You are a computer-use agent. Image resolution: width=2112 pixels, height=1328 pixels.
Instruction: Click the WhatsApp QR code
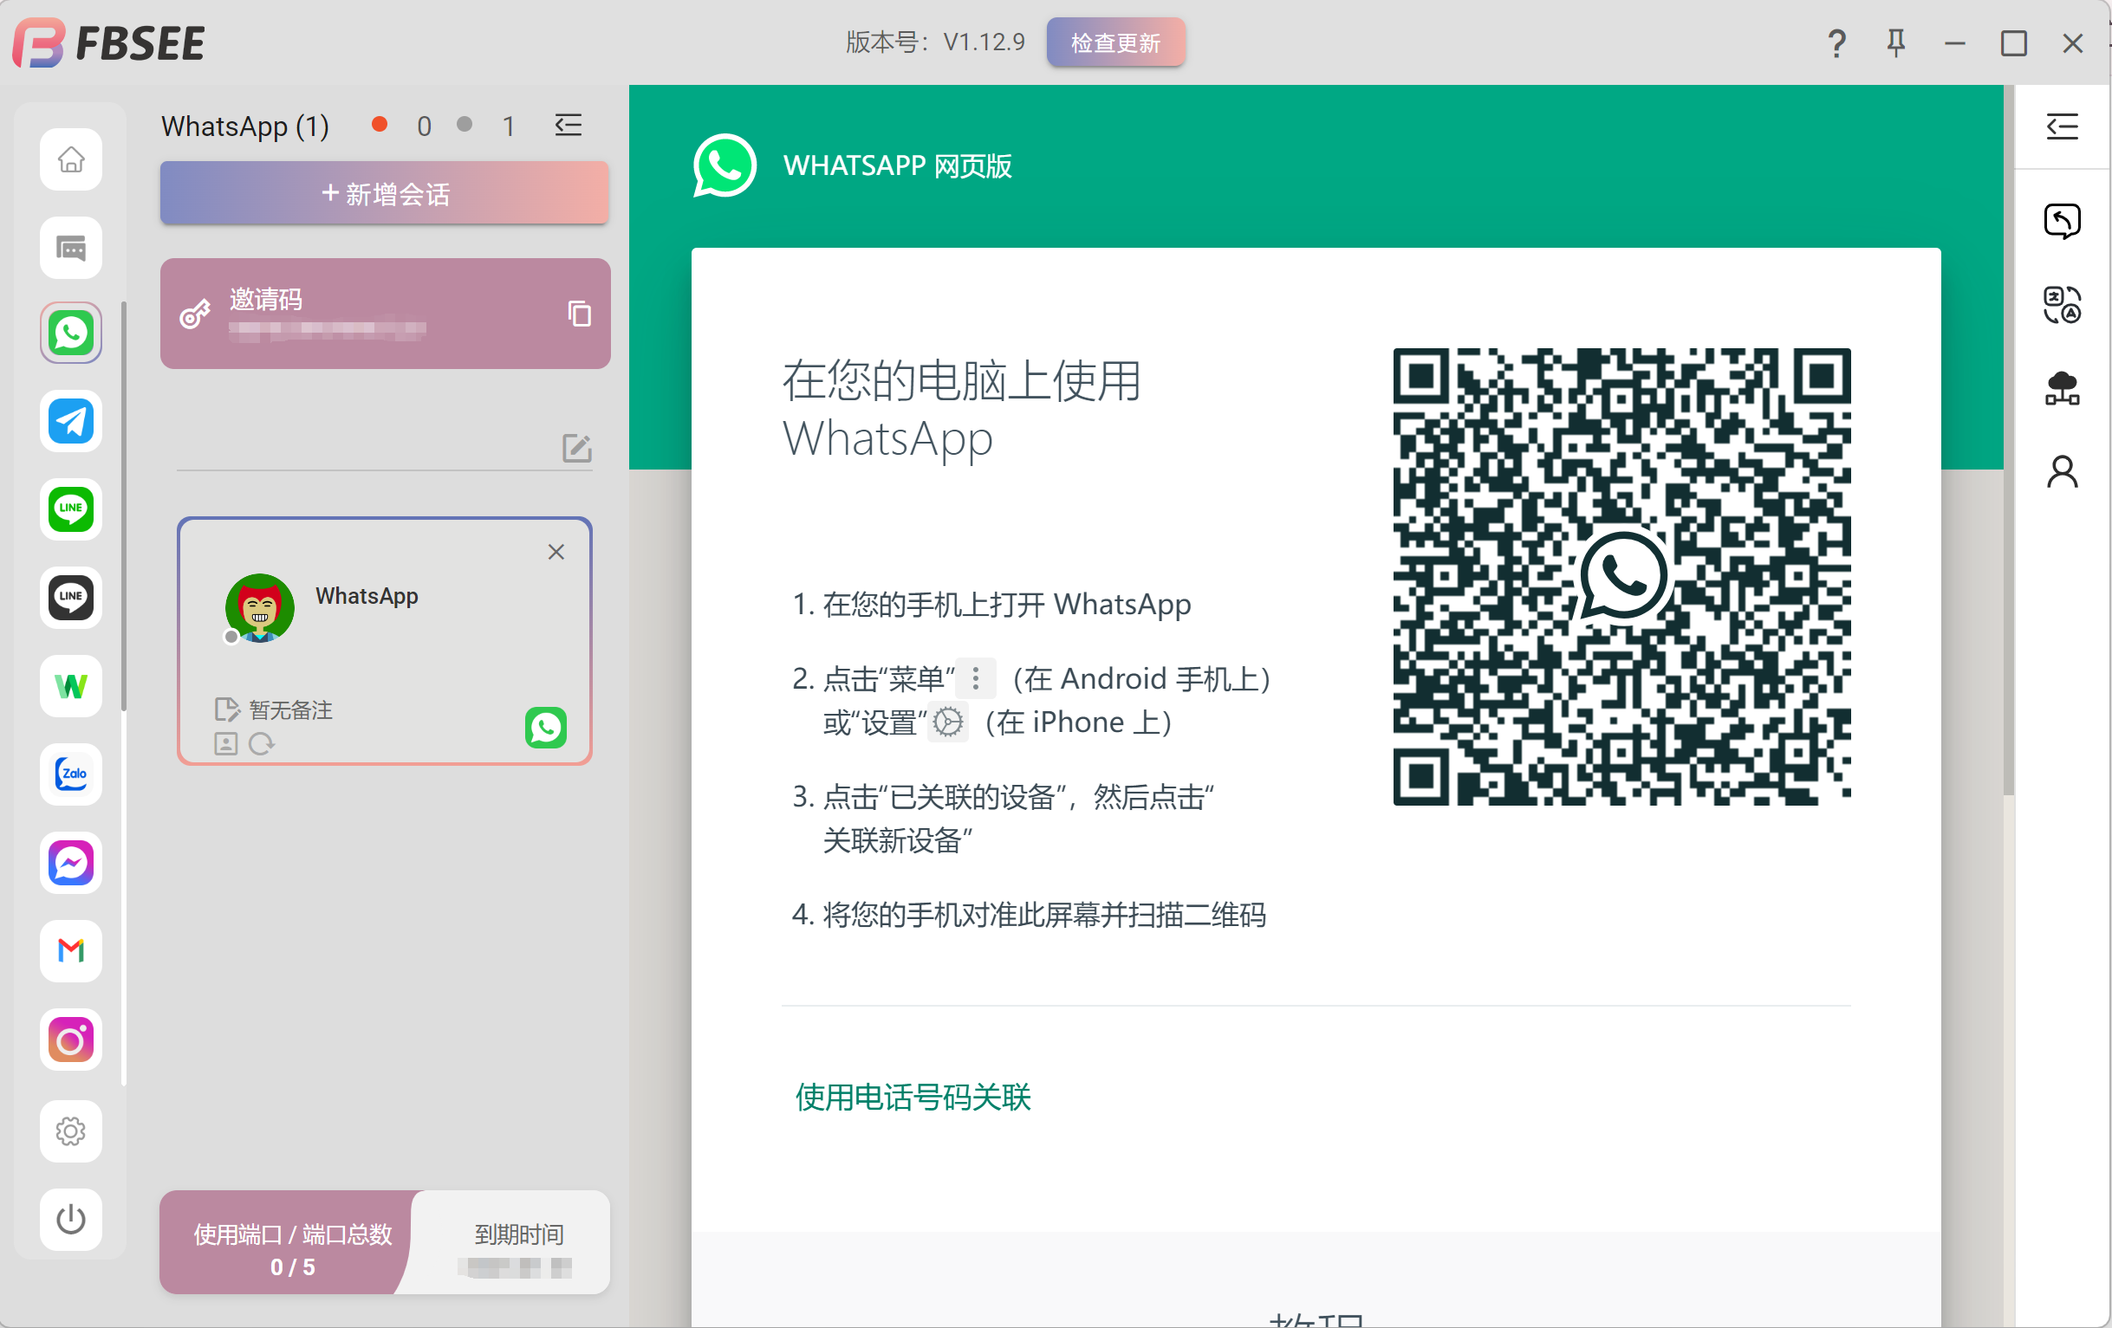click(1621, 577)
